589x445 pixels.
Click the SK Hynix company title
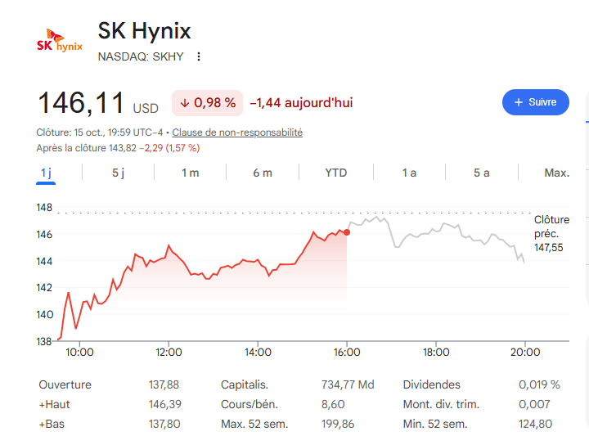tap(144, 31)
